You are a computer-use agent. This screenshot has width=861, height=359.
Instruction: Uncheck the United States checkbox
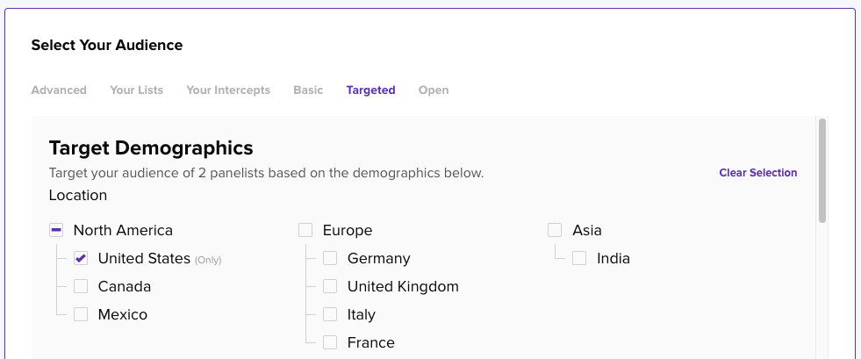(81, 258)
